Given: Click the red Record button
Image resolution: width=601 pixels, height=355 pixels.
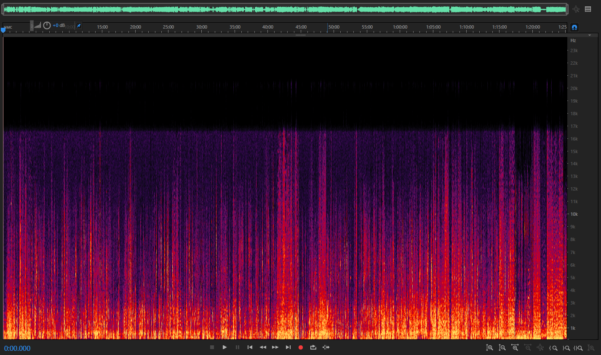Looking at the screenshot, I should point(301,347).
